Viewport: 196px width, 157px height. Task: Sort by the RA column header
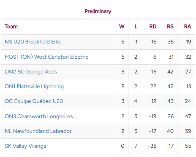[x=188, y=27]
